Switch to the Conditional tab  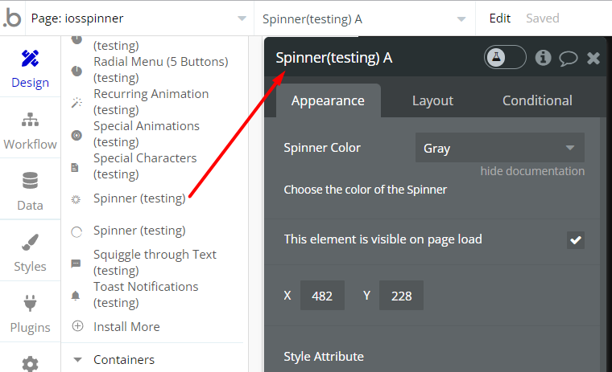pyautogui.click(x=537, y=100)
